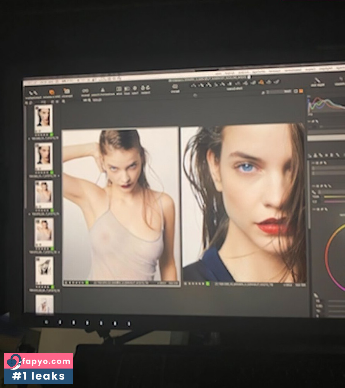Select the third cursor tool in the center group

click(209, 85)
